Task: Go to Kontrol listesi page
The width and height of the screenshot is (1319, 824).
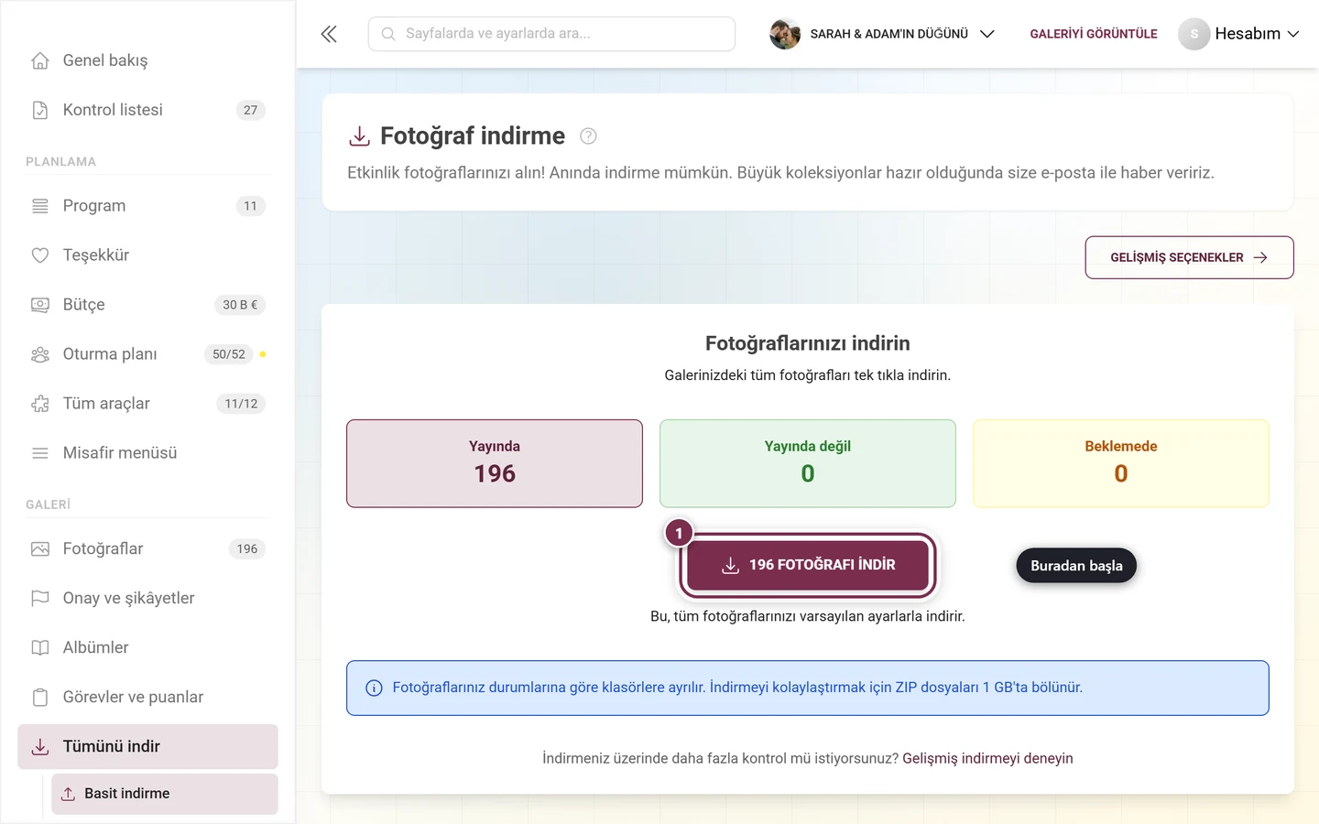Action: 147,110
